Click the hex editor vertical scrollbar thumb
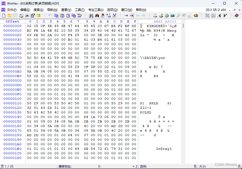This screenshot has height=169, width=242. pos(183,25)
